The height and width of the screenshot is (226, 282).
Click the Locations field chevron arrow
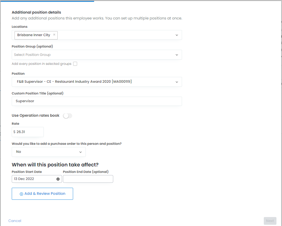(x=177, y=35)
